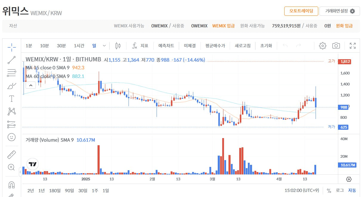Open the forecast and measurement tools

[12, 124]
